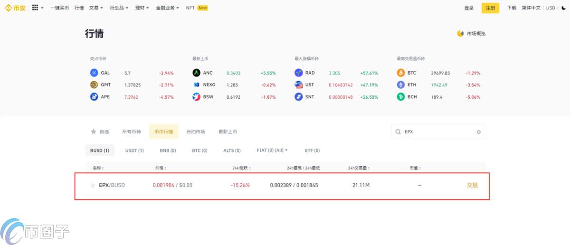Image resolution: width=570 pixels, height=245 pixels.
Task: Expand the 交易 menu
Action: [x=96, y=8]
